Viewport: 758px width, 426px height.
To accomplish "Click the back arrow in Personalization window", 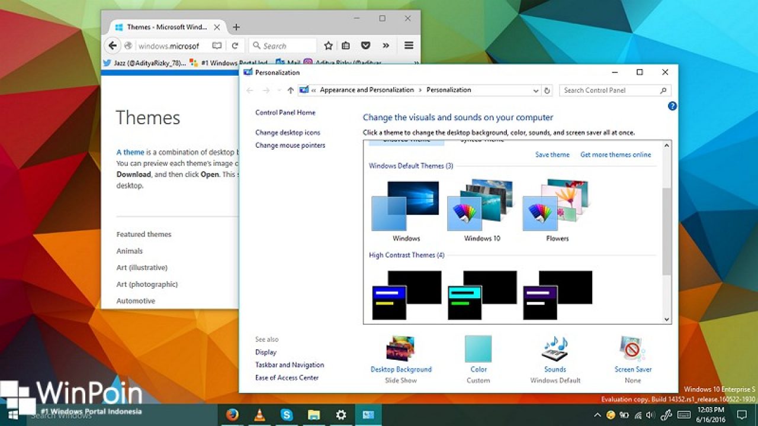I will click(x=249, y=91).
